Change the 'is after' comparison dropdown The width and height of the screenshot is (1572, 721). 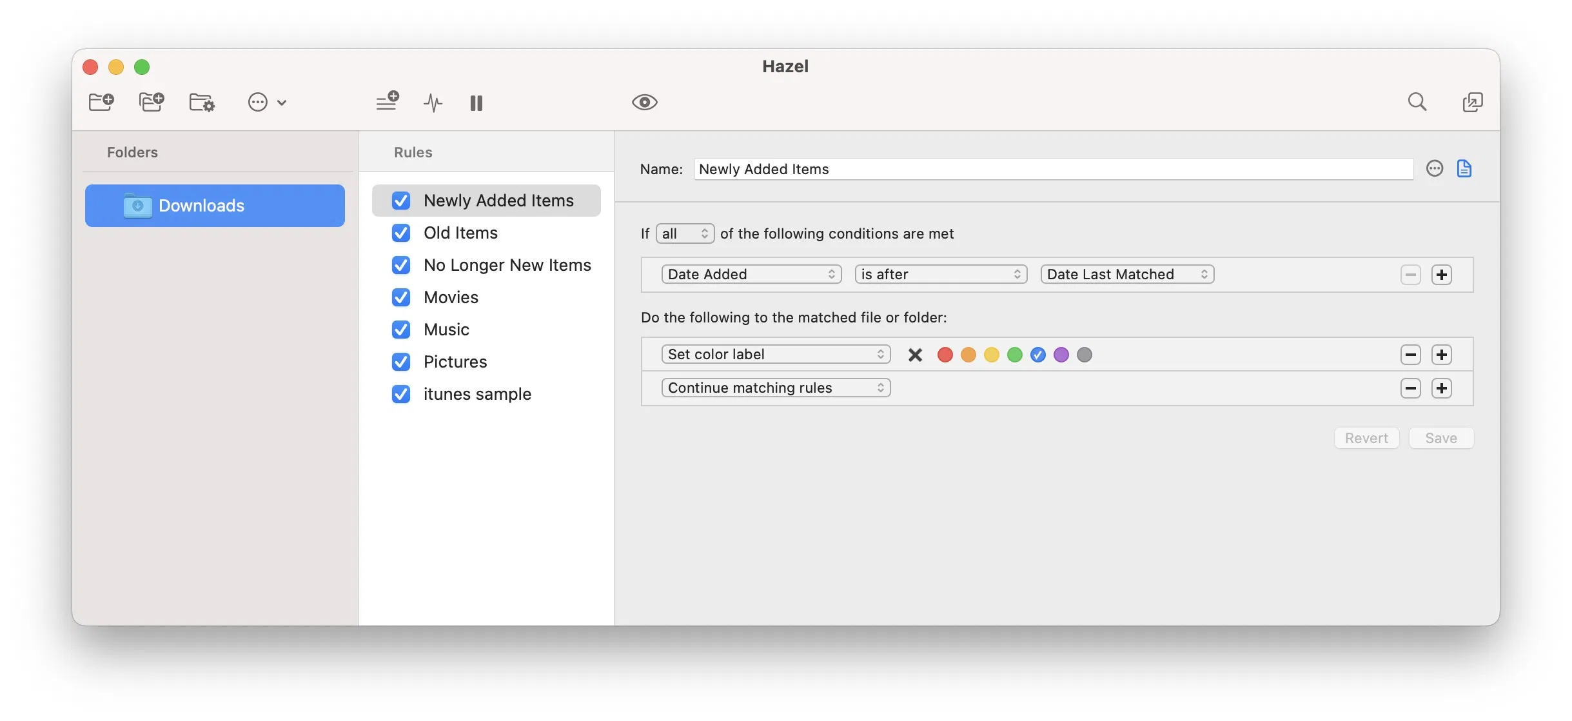coord(940,274)
